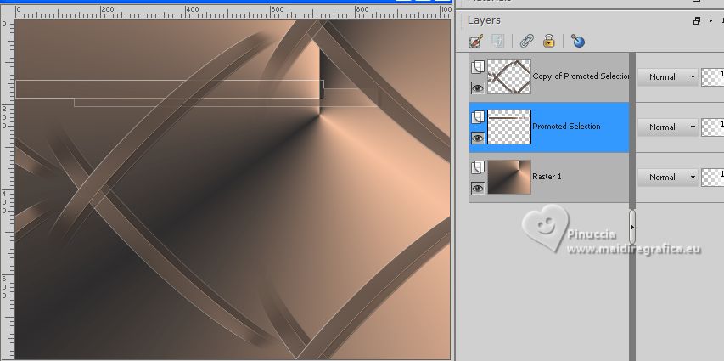Click the raster layer type icon of Copy of Promoted Selection
The height and width of the screenshot is (361, 724).
pyautogui.click(x=478, y=67)
